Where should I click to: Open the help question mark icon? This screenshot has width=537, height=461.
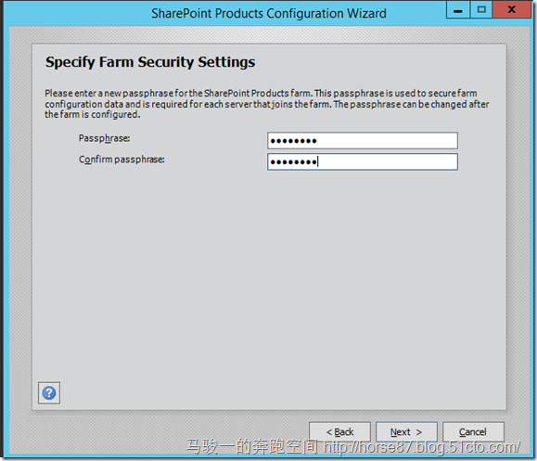(x=49, y=393)
